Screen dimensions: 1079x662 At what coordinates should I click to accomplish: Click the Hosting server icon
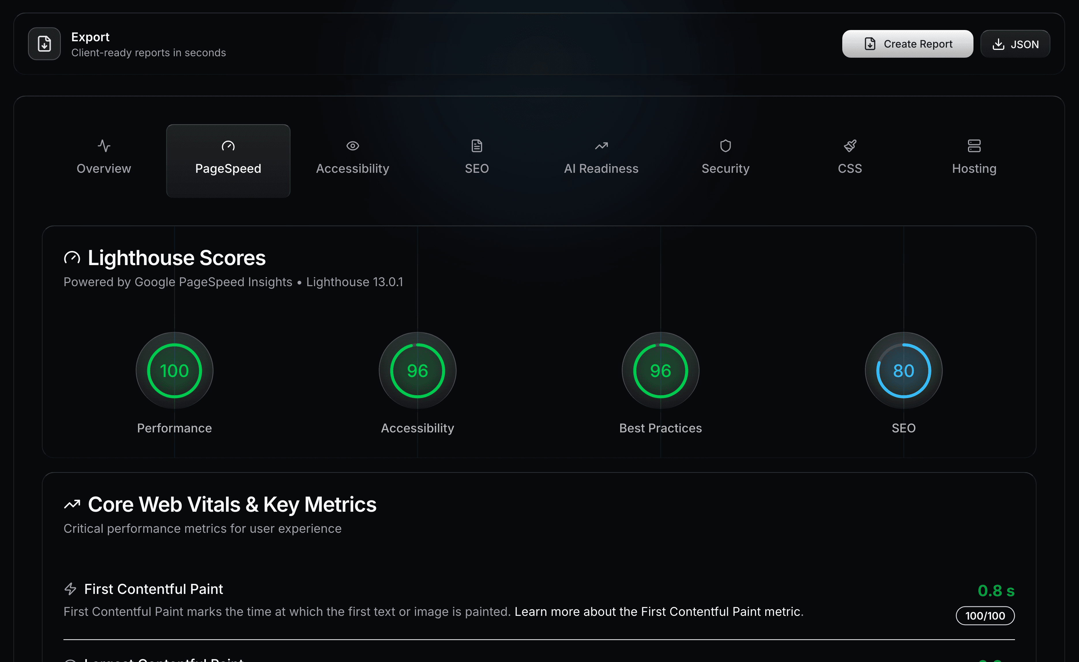974,145
